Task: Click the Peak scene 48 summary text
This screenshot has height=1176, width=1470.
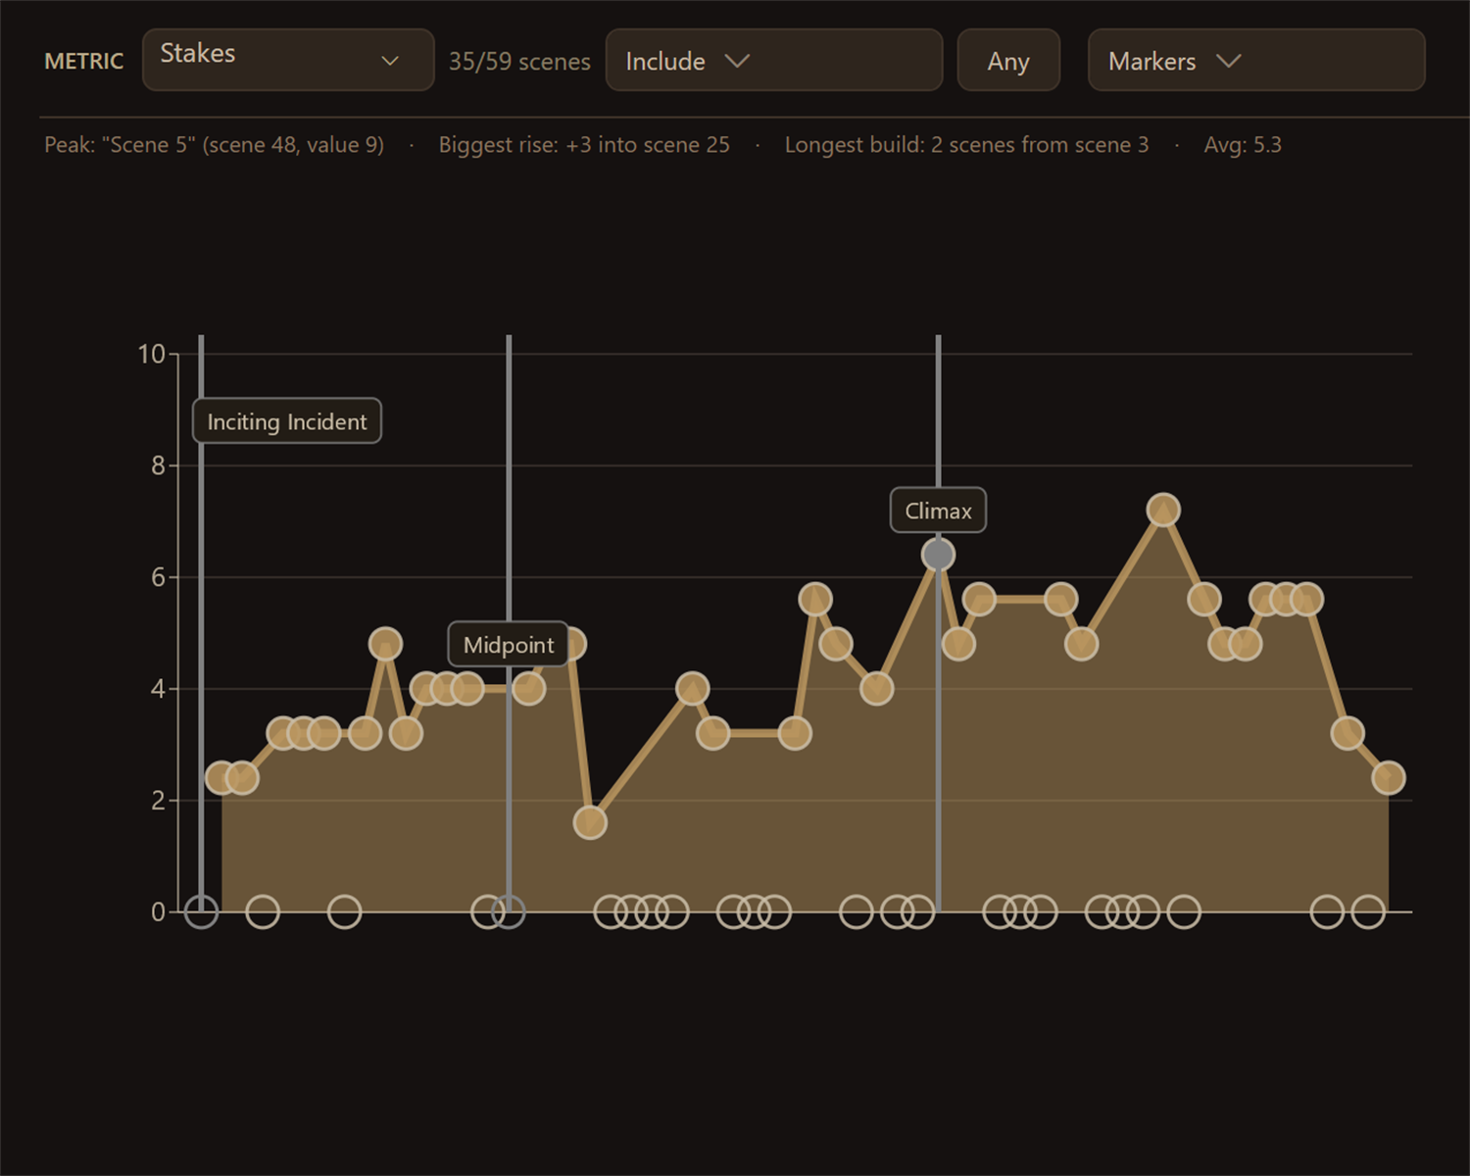Action: click(214, 145)
